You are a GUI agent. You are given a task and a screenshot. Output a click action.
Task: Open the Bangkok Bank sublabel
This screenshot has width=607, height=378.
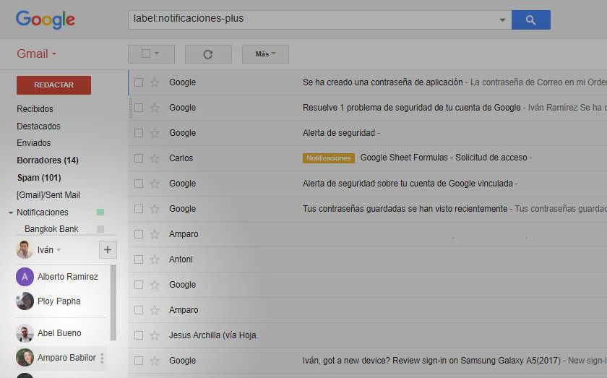click(x=51, y=229)
